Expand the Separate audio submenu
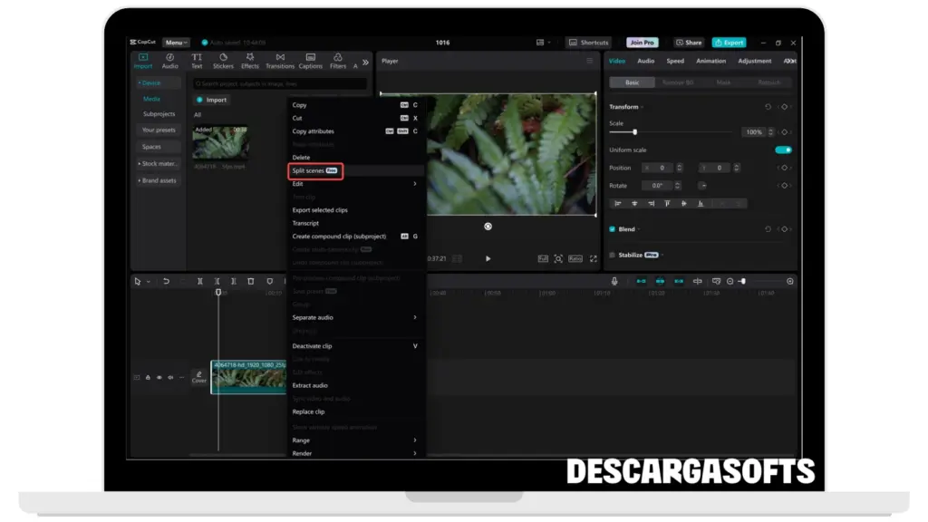The height and width of the screenshot is (522, 928). pyautogui.click(x=353, y=317)
